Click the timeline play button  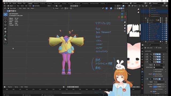(74, 87)
